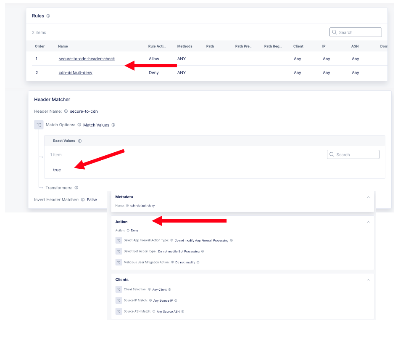
Task: Click branch icon beside Source IP Match
Action: pos(119,300)
